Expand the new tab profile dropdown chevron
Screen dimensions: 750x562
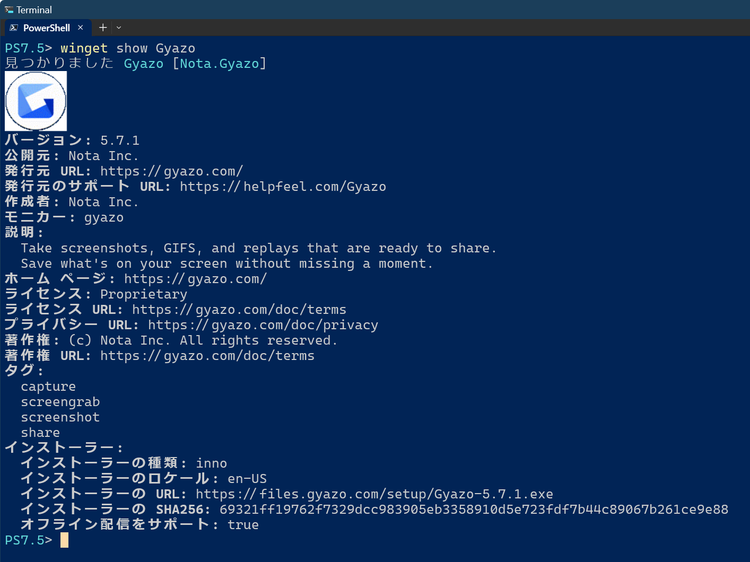coord(119,28)
